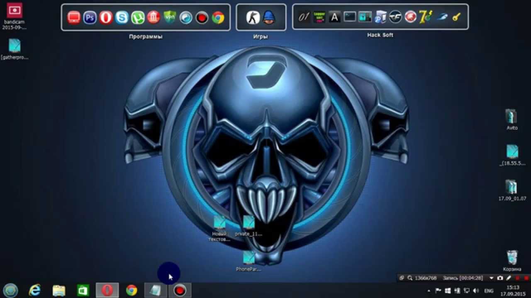Launch the green VPN shield program
The image size is (531, 298).
pos(170,17)
